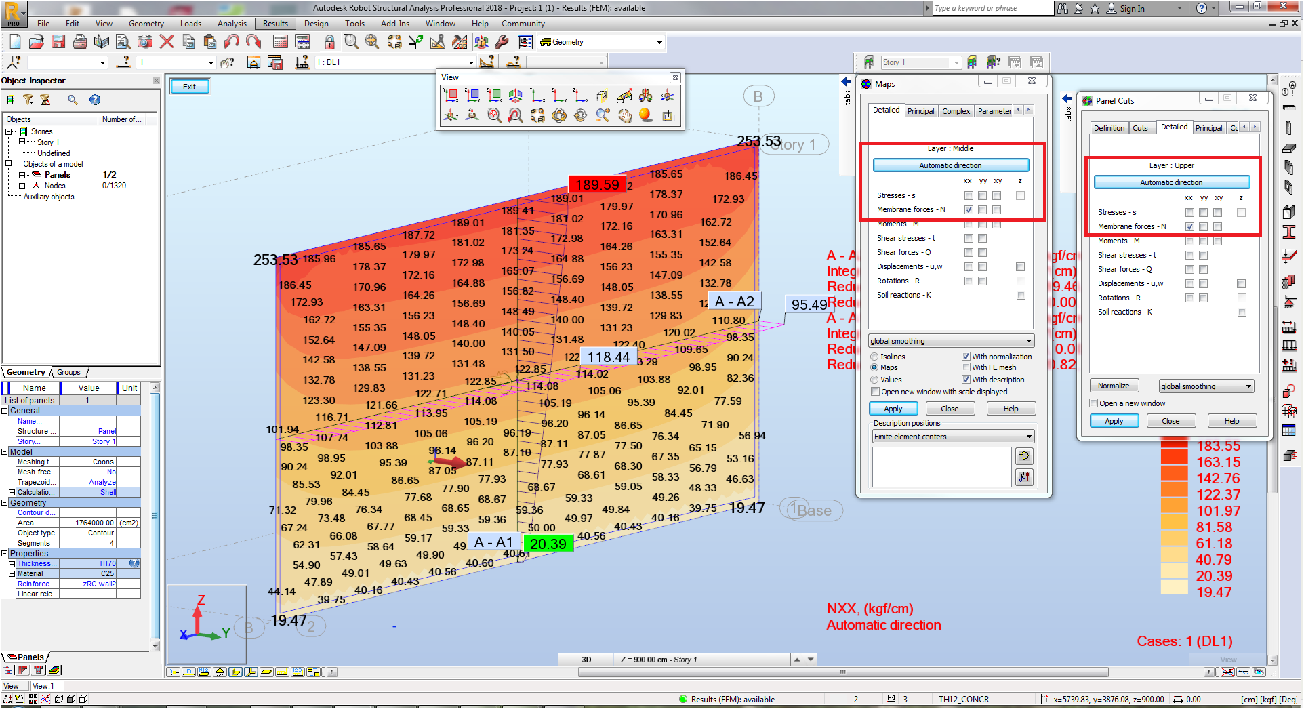Click reset description icon in Maps dialog

pyautogui.click(x=1024, y=456)
